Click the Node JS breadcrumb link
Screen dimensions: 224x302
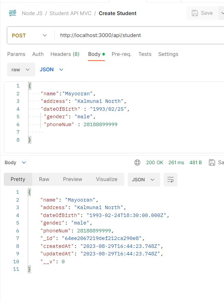(x=32, y=13)
